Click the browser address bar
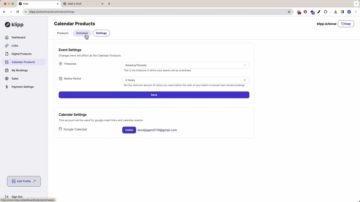This screenshot has width=360, height=202. [x=112, y=12]
